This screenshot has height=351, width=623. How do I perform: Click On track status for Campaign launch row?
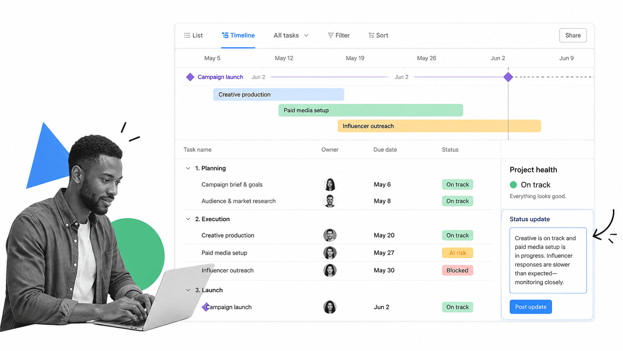click(458, 307)
